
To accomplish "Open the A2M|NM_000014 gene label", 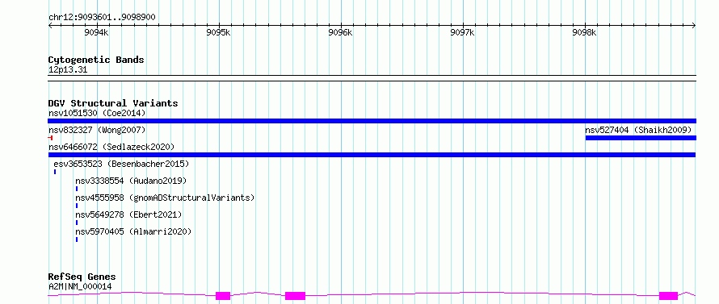I will tap(80, 287).
